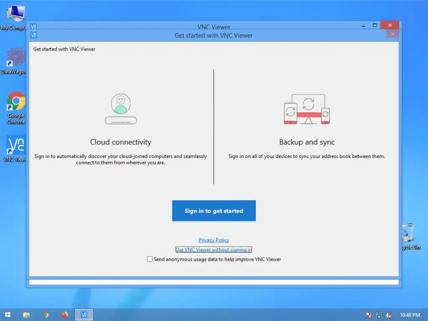Close the main VNC Viewer window
428x321 pixels.
click(x=390, y=25)
